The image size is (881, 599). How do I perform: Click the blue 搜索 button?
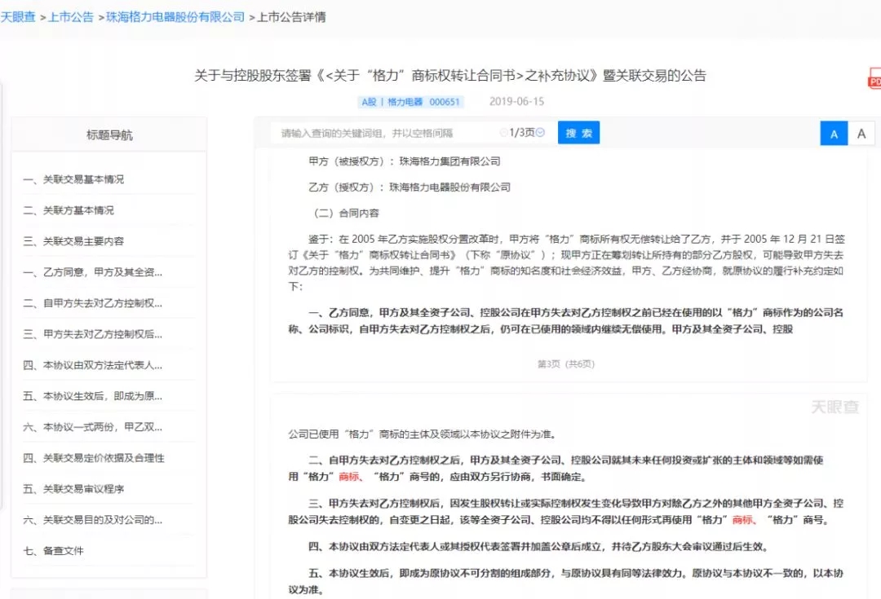tap(578, 133)
